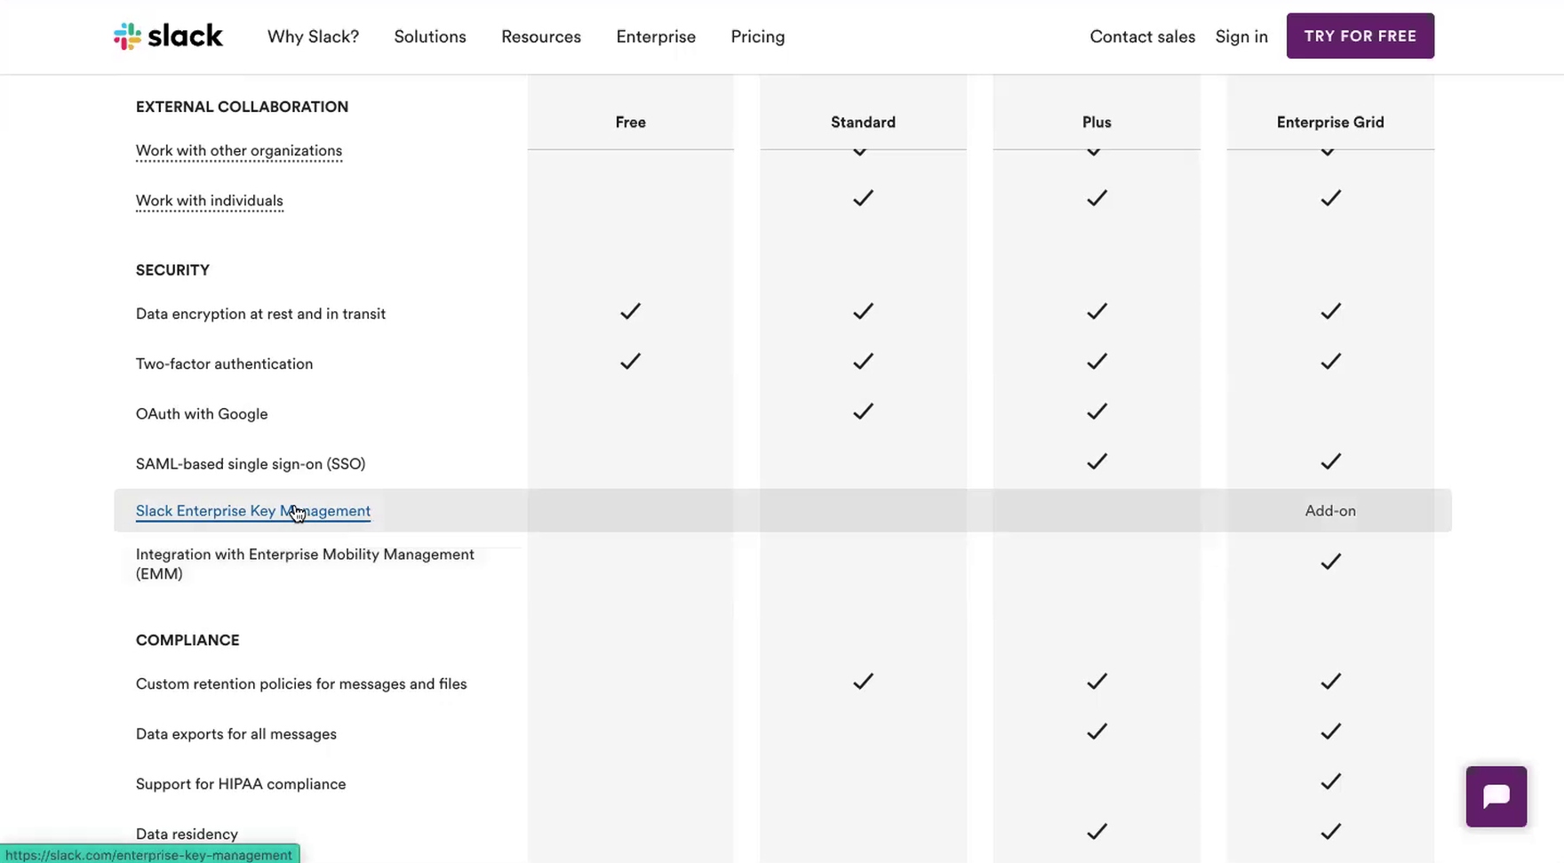
Task: Click Standard plan checkmark for OAuth with Google
Action: [x=863, y=412]
